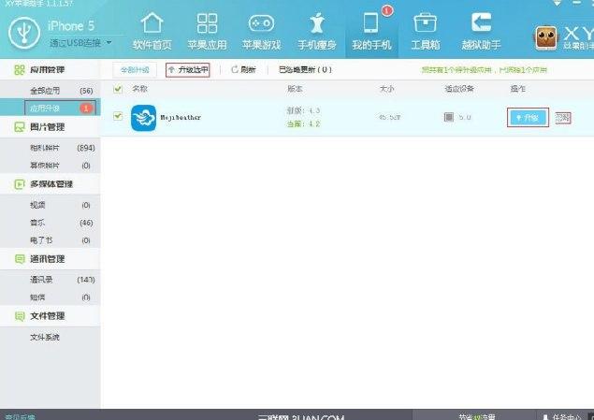Click the 全部升级 button
The width and height of the screenshot is (594, 420).
tap(135, 69)
